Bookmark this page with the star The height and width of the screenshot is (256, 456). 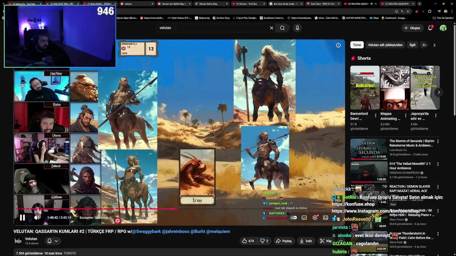point(408,11)
